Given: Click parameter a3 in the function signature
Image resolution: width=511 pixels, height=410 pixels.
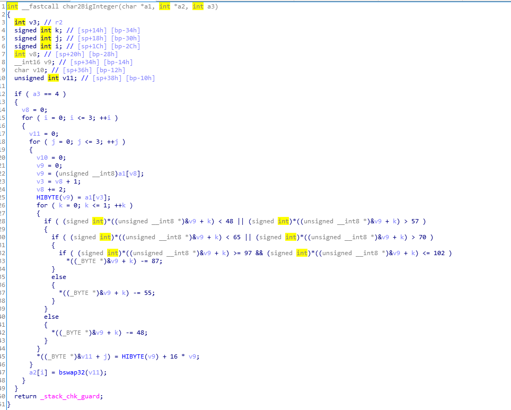Looking at the screenshot, I should pyautogui.click(x=211, y=6).
